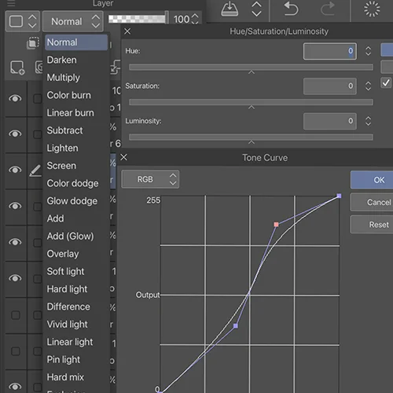Click the Redo arrow icon

click(328, 9)
